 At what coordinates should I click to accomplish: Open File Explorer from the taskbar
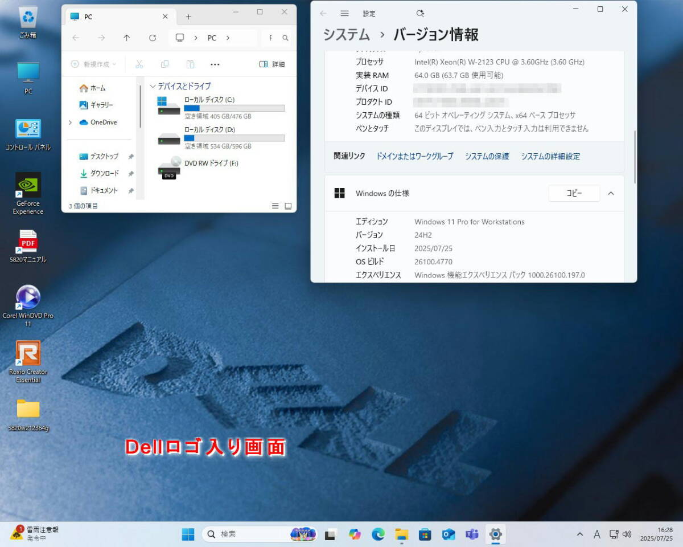[402, 534]
